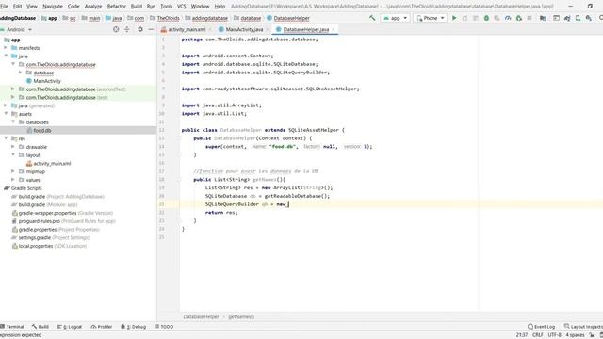
Task: Select build.gradle (Module: app)
Action: (48, 205)
